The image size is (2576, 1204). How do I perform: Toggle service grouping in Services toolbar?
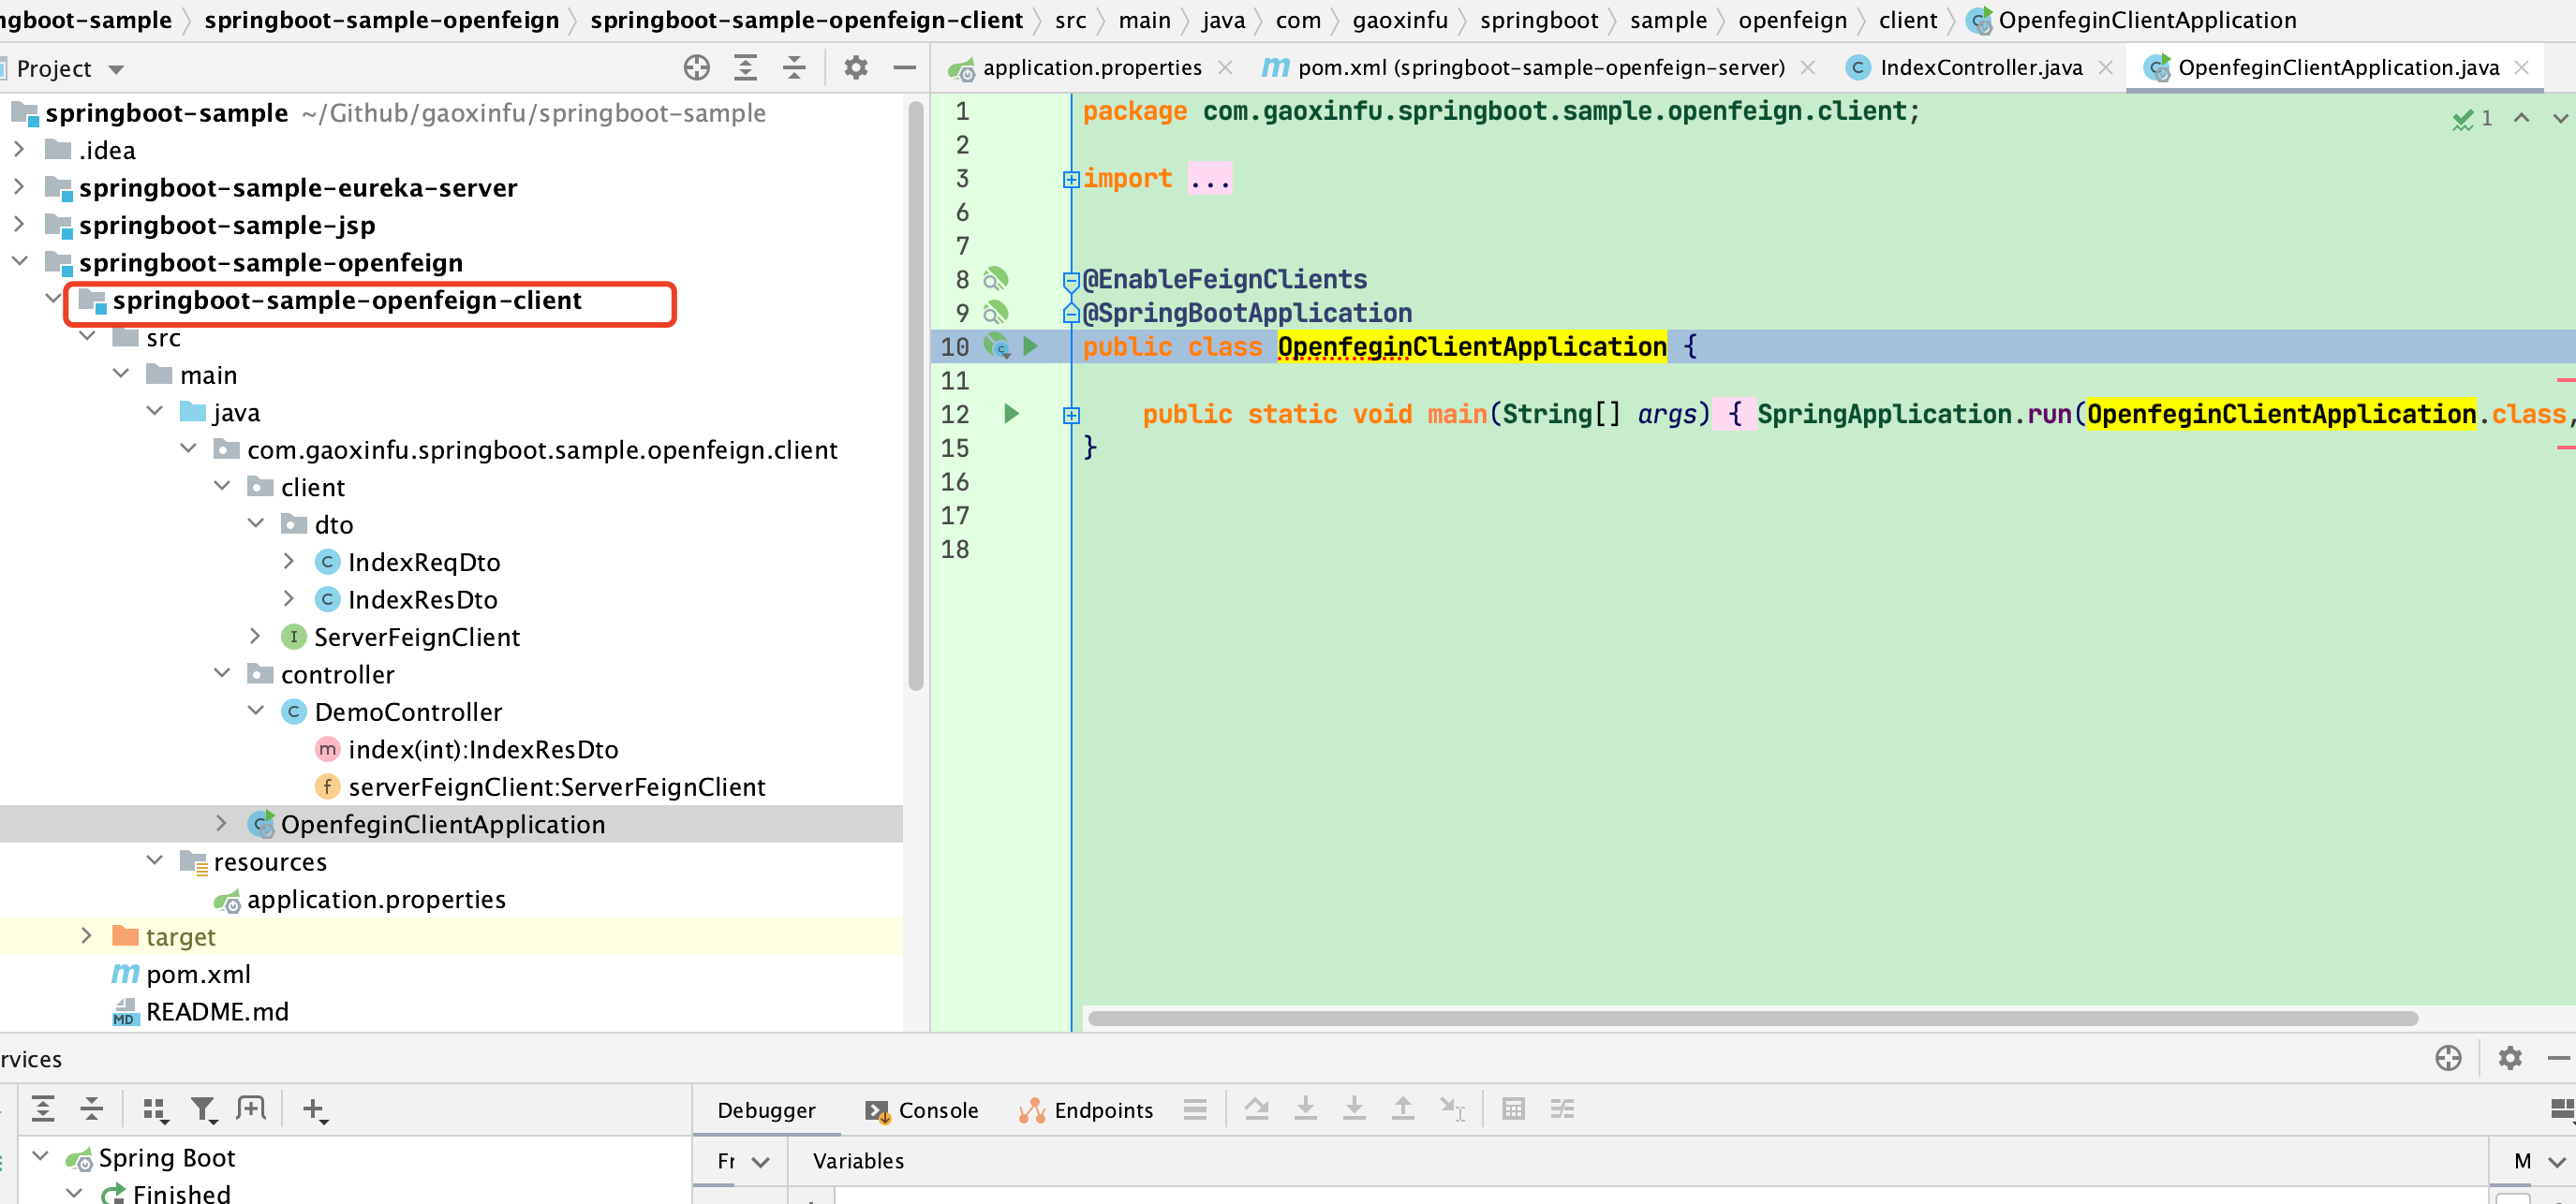click(155, 1109)
